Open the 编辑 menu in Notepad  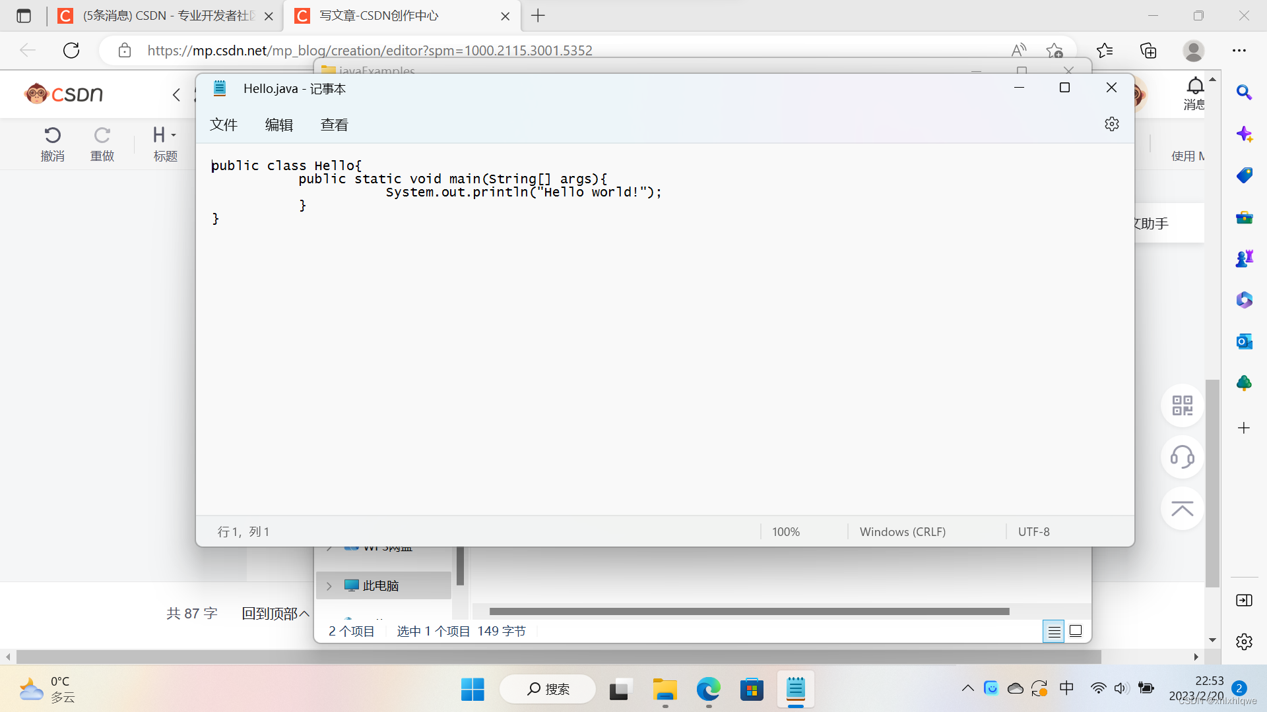279,125
